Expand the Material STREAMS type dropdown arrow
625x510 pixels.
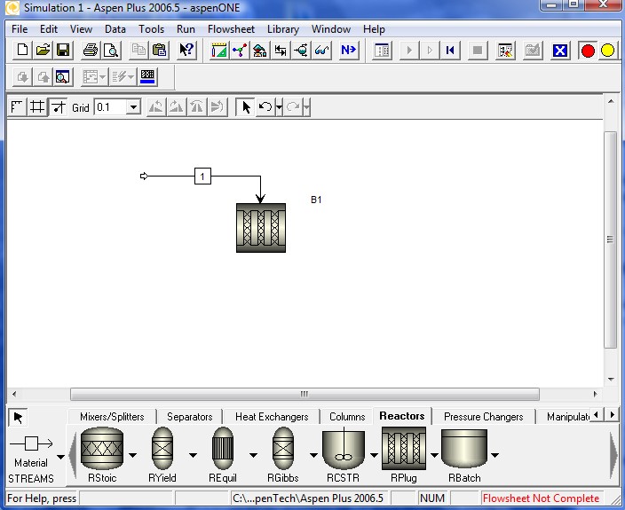point(61,457)
